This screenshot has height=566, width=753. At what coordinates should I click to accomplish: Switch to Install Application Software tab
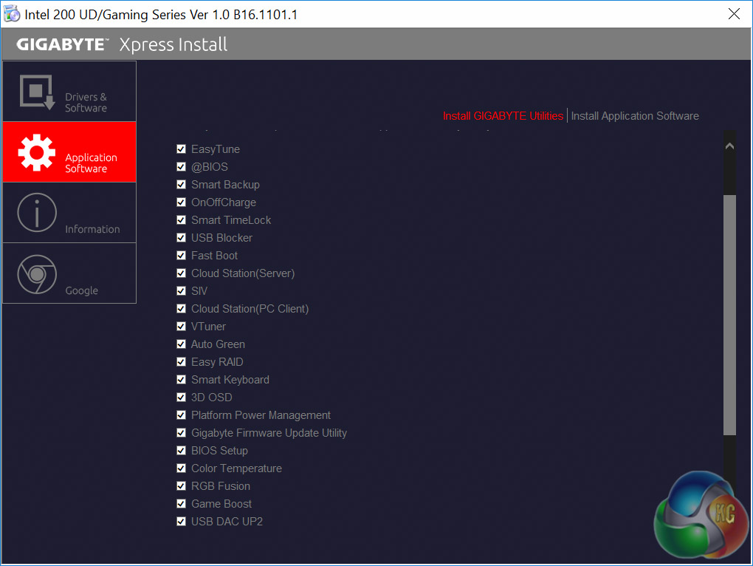coord(635,116)
